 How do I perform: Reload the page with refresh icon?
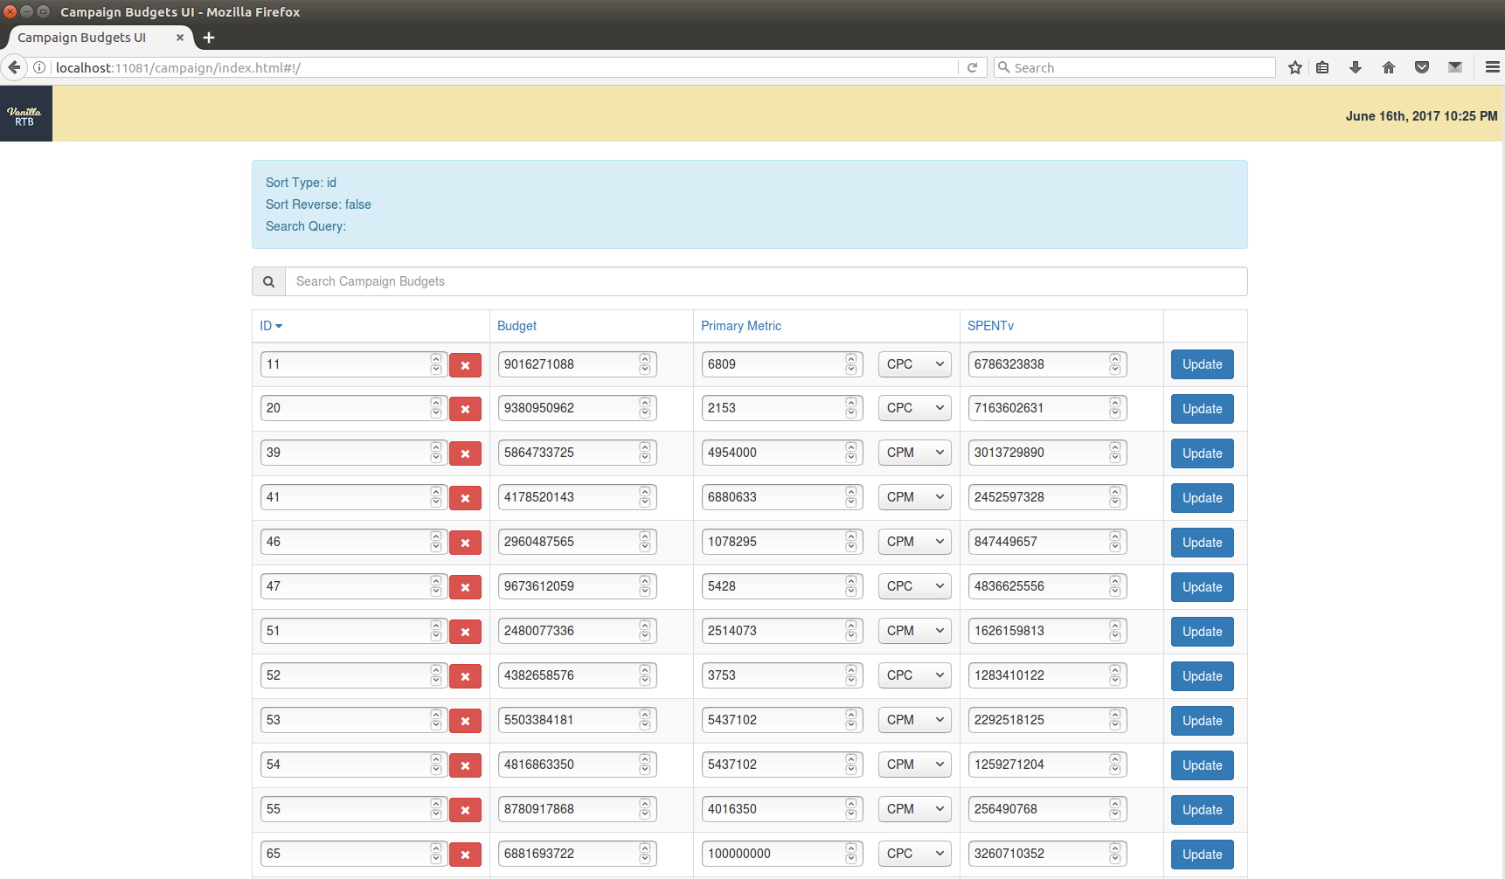pyautogui.click(x=972, y=67)
